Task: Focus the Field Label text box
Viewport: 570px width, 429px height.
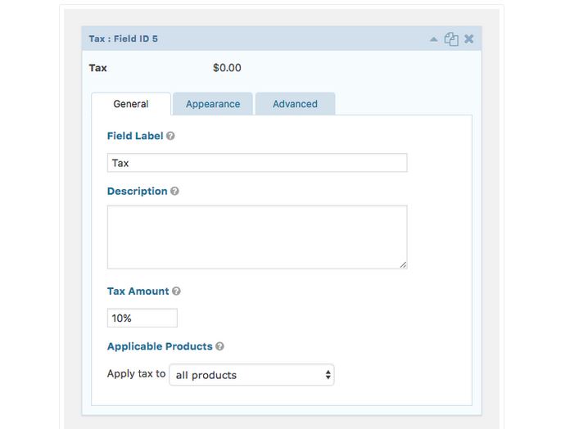Action: (257, 163)
